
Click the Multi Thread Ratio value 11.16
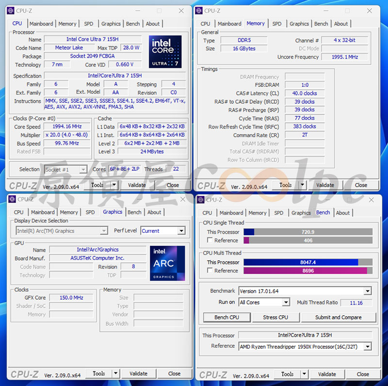356,303
